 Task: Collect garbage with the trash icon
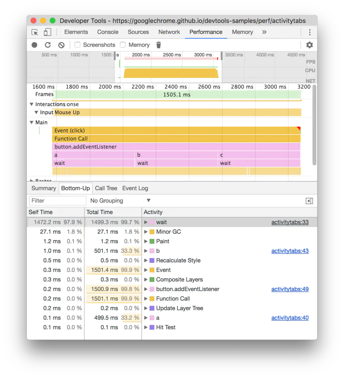[158, 44]
